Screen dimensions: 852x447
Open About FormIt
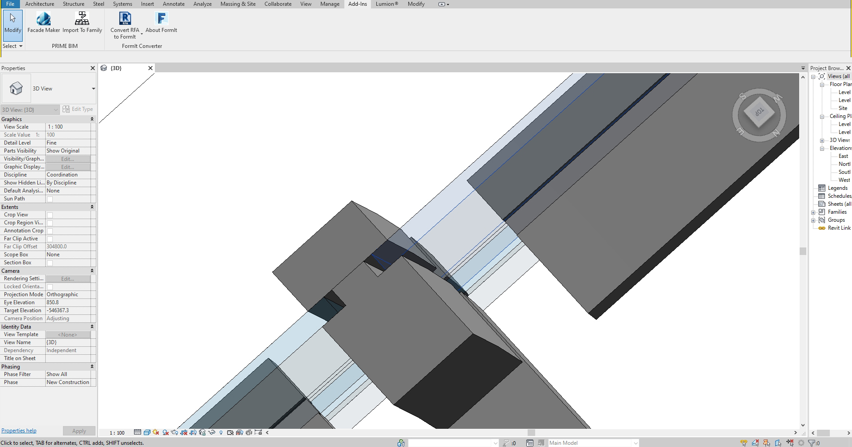(161, 22)
